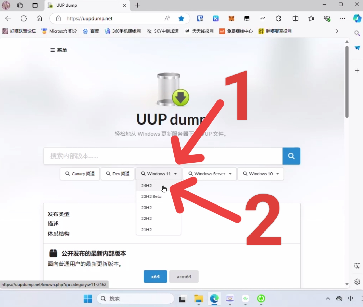
Task: Open the tab actions menu icon
Action: click(x=35, y=5)
